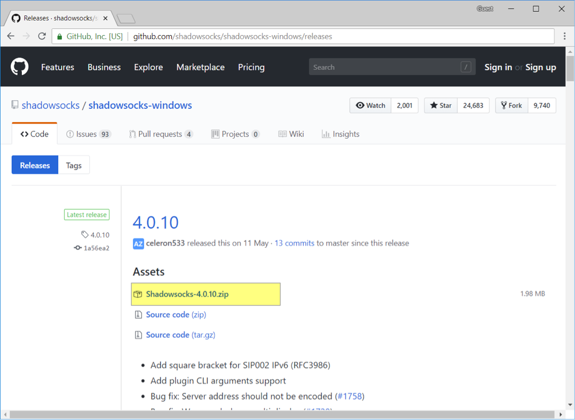This screenshot has width=575, height=420.
Task: Click the Fork button
Action: 511,106
